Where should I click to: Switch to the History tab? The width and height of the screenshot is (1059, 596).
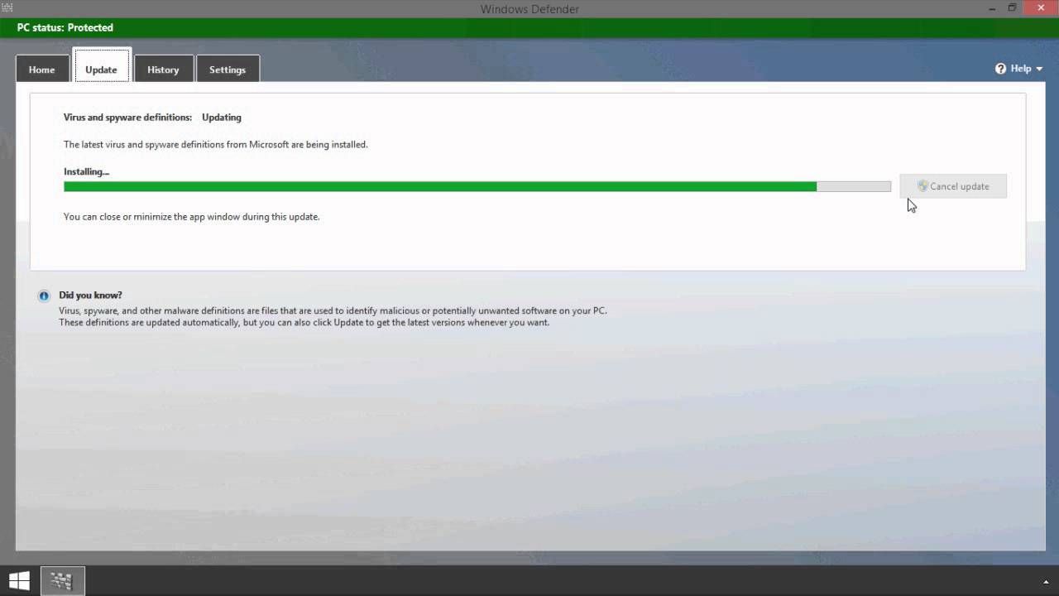pos(163,70)
